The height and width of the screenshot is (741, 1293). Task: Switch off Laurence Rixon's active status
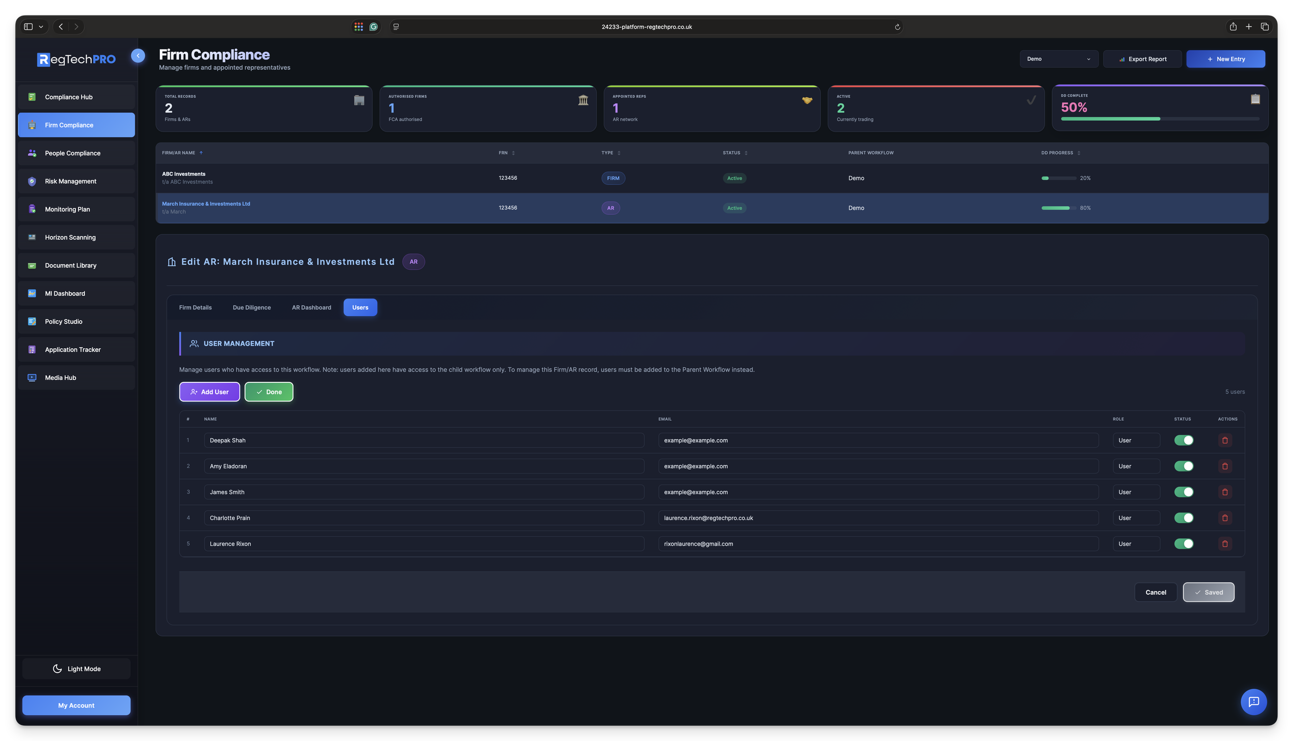pos(1184,543)
